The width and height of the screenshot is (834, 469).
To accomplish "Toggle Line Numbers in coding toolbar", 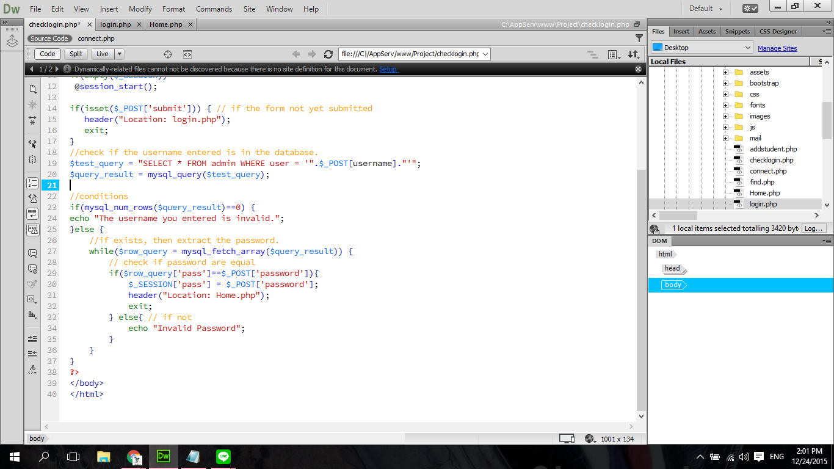I will [32, 183].
